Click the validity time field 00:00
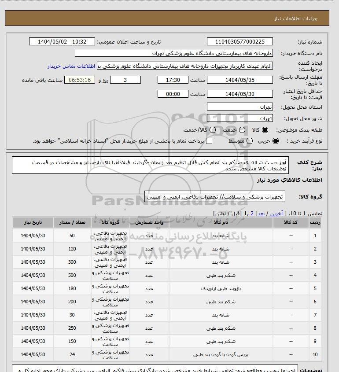 [173, 94]
